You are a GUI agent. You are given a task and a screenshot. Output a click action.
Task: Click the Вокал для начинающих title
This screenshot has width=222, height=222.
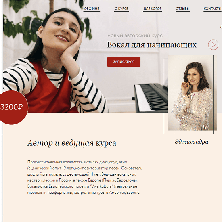pyautogui.click(x=152, y=45)
